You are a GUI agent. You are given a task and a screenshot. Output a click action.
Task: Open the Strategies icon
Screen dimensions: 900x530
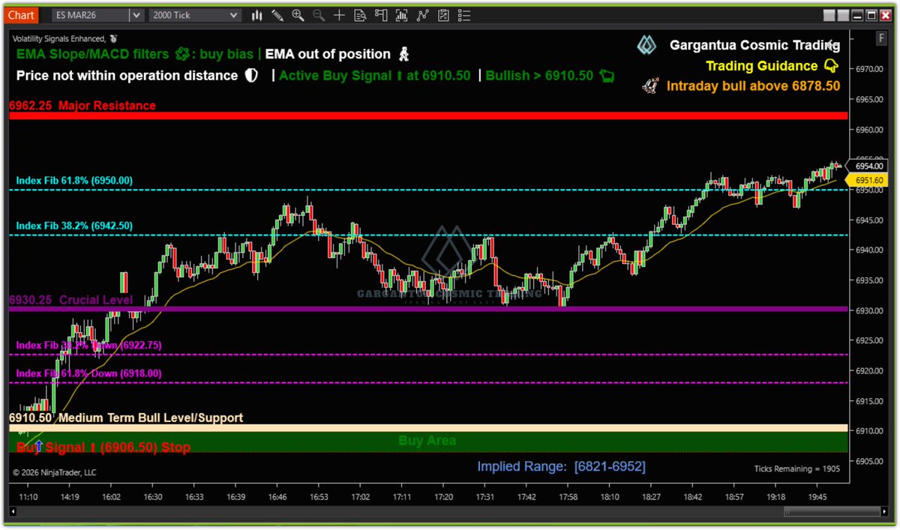coord(442,15)
